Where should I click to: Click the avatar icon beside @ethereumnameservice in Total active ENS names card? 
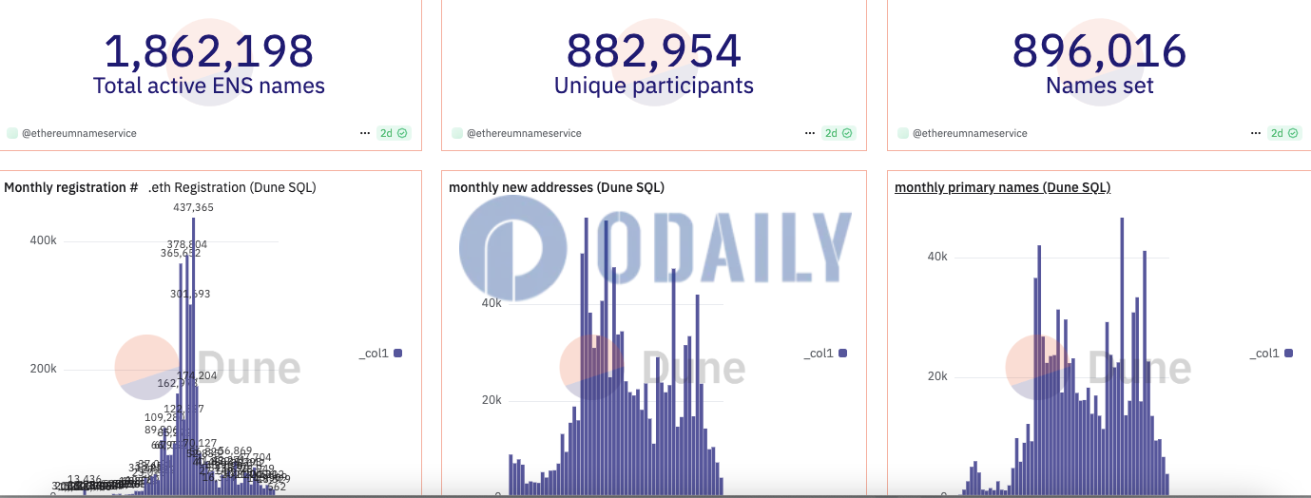(12, 133)
